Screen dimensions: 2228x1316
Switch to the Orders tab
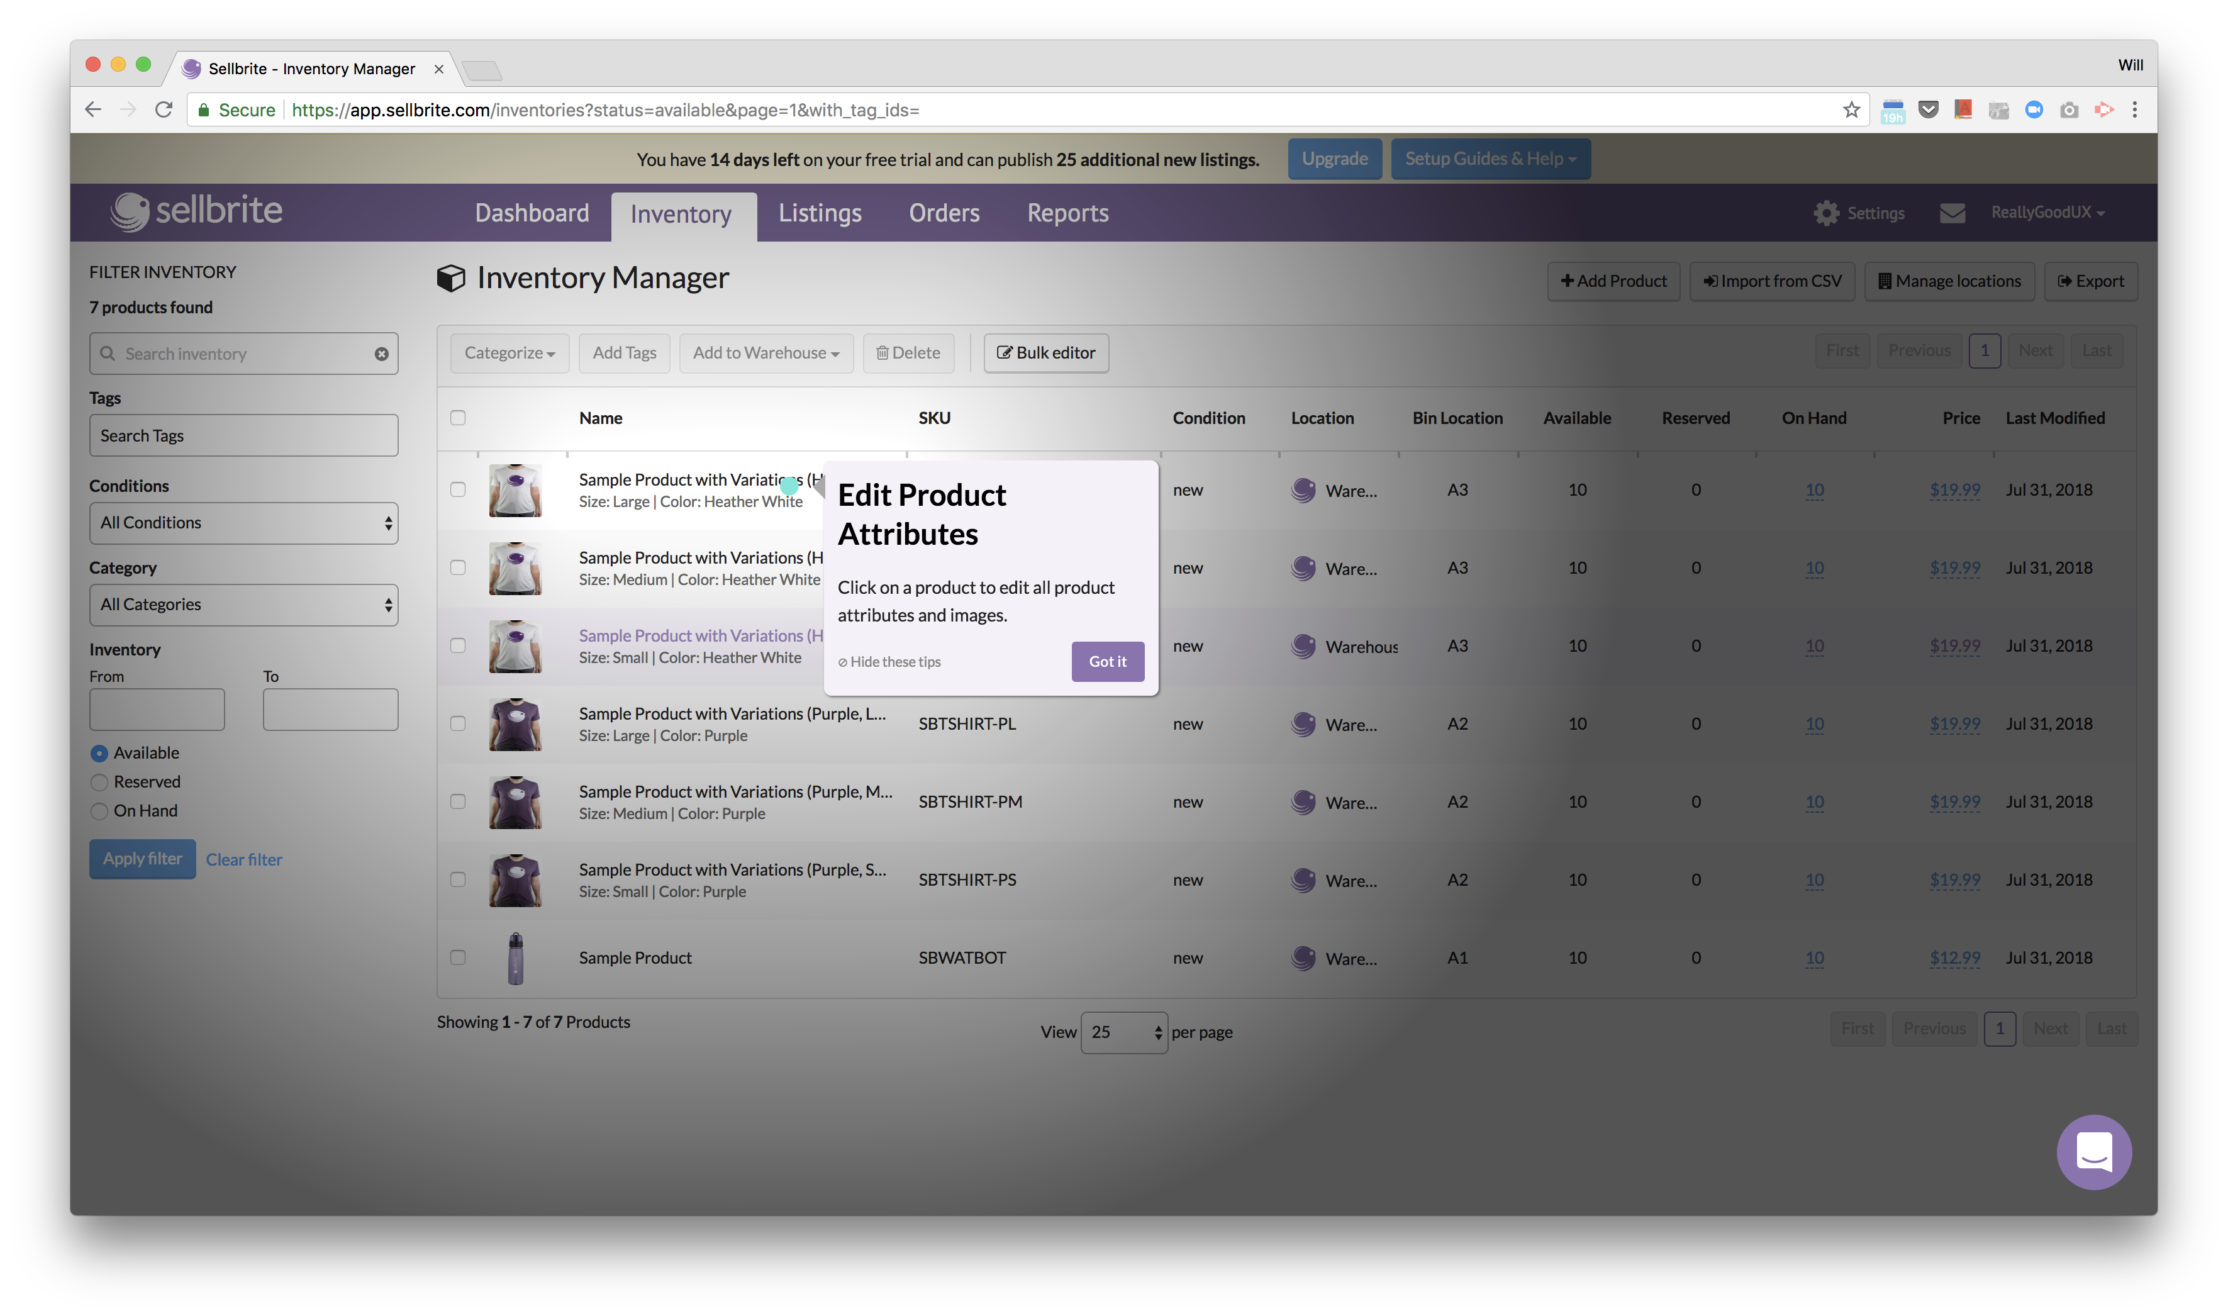tap(944, 213)
